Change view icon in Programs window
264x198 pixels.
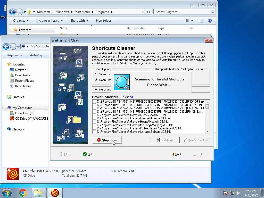(x=186, y=21)
